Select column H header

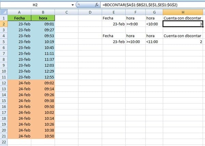tap(183, 12)
